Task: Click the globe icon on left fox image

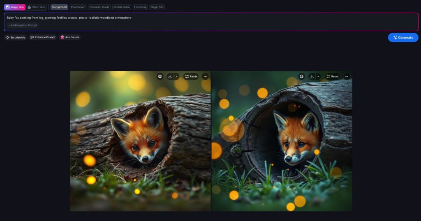Action: (x=160, y=76)
